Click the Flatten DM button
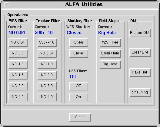 (x=140, y=33)
